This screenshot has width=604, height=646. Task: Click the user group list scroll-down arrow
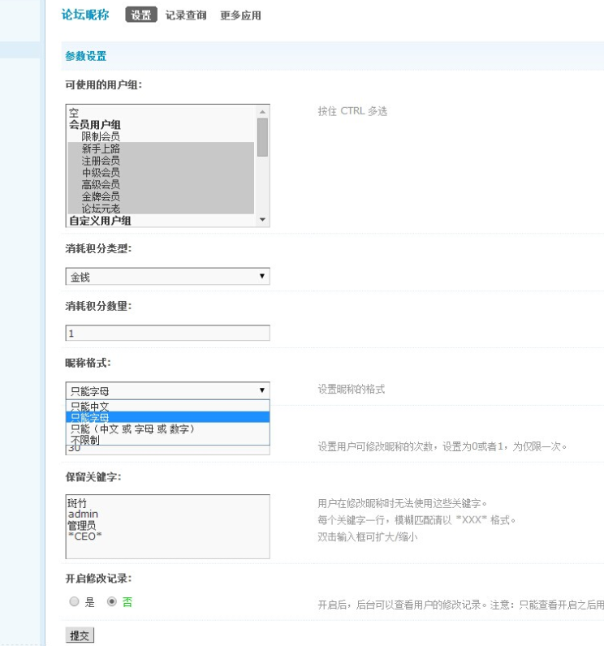coord(262,220)
